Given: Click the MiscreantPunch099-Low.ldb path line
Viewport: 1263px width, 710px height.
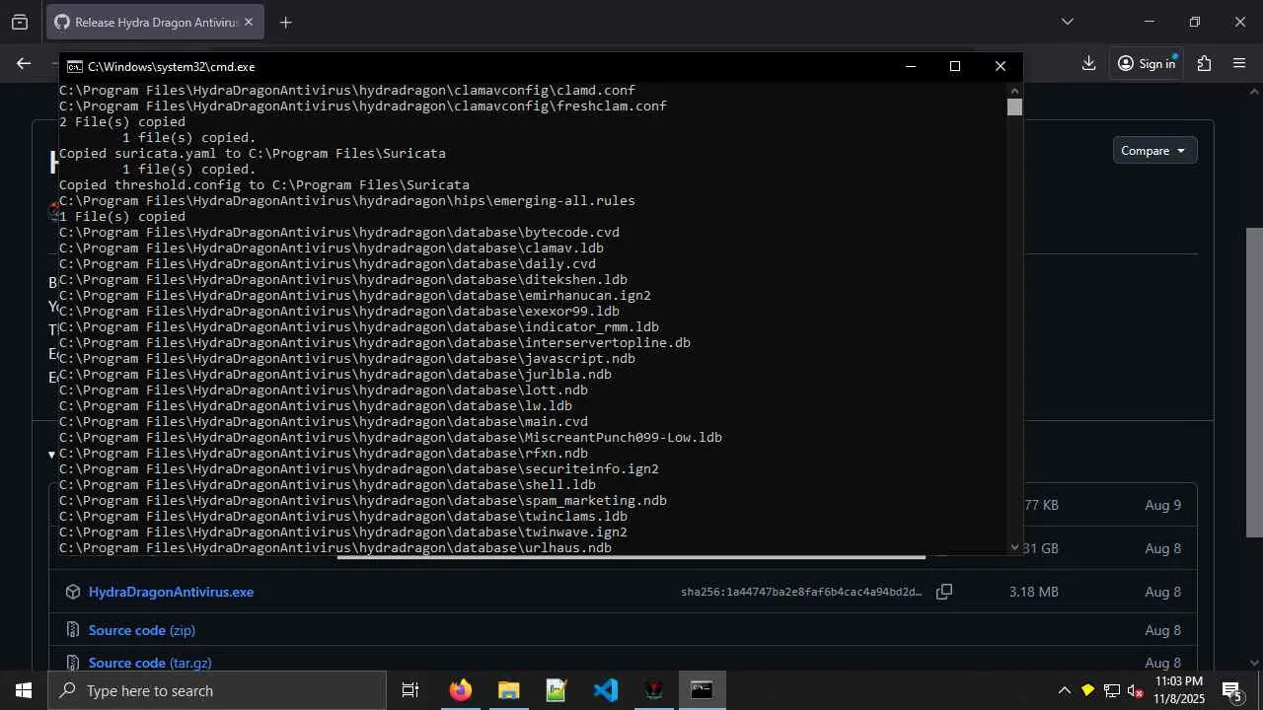Looking at the screenshot, I should (x=390, y=438).
